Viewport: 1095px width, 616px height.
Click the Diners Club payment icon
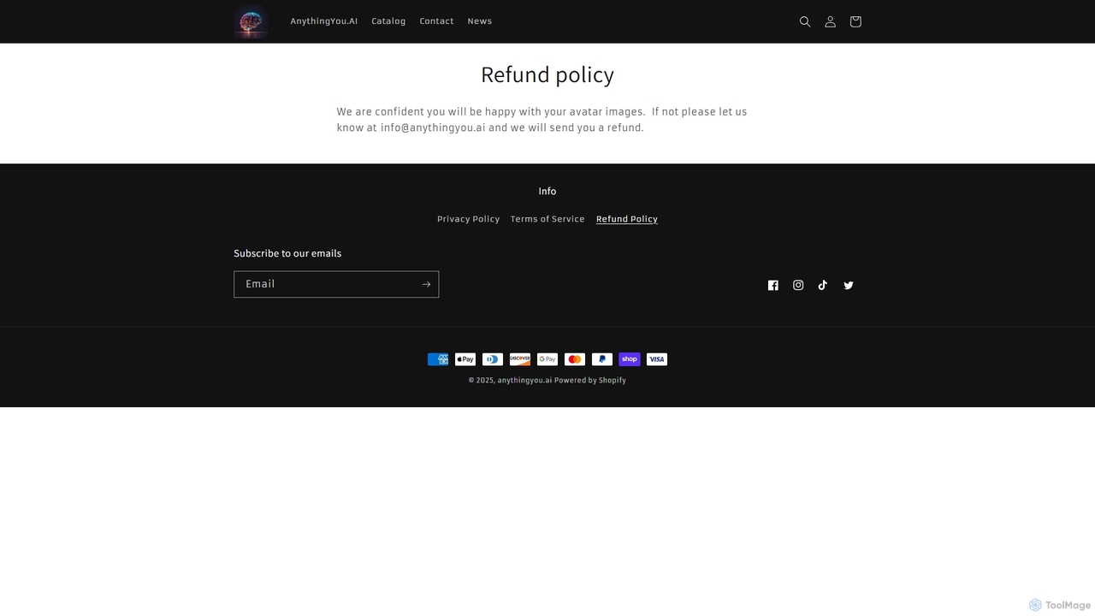[x=493, y=359]
